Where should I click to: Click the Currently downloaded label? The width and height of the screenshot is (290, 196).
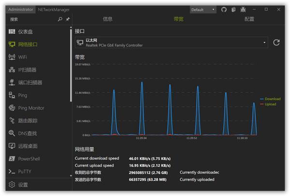pos(199,172)
